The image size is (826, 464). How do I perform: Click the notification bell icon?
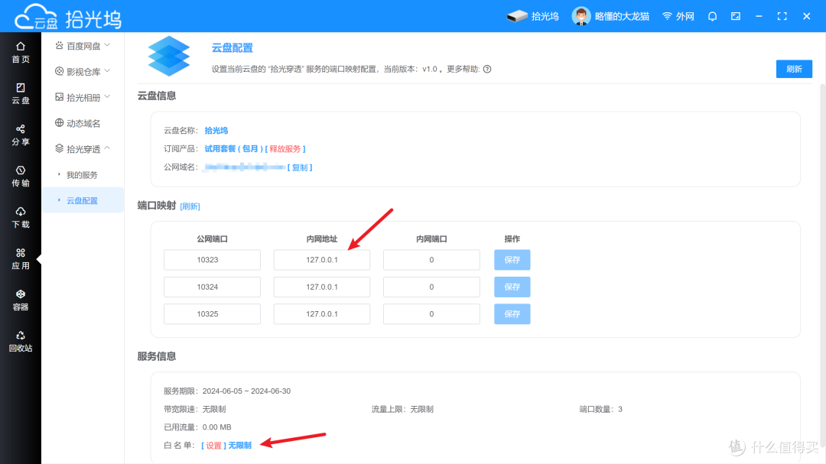[712, 16]
